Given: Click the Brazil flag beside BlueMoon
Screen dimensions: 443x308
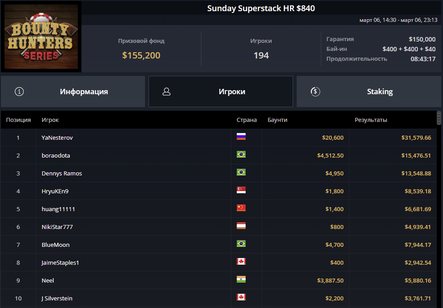Looking at the screenshot, I should point(241,244).
